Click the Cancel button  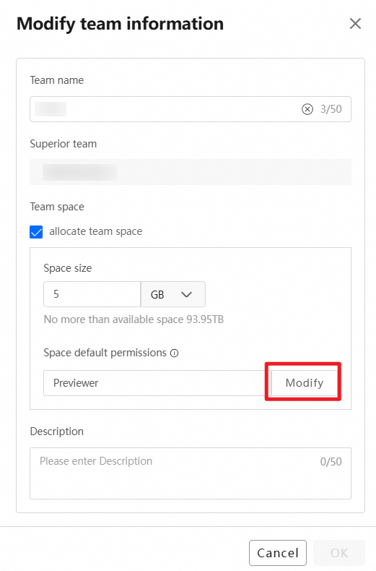coord(278,553)
